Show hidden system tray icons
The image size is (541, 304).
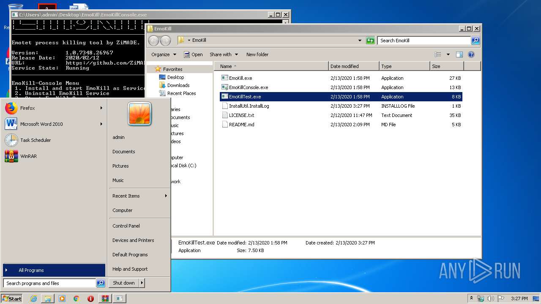[x=472, y=299]
